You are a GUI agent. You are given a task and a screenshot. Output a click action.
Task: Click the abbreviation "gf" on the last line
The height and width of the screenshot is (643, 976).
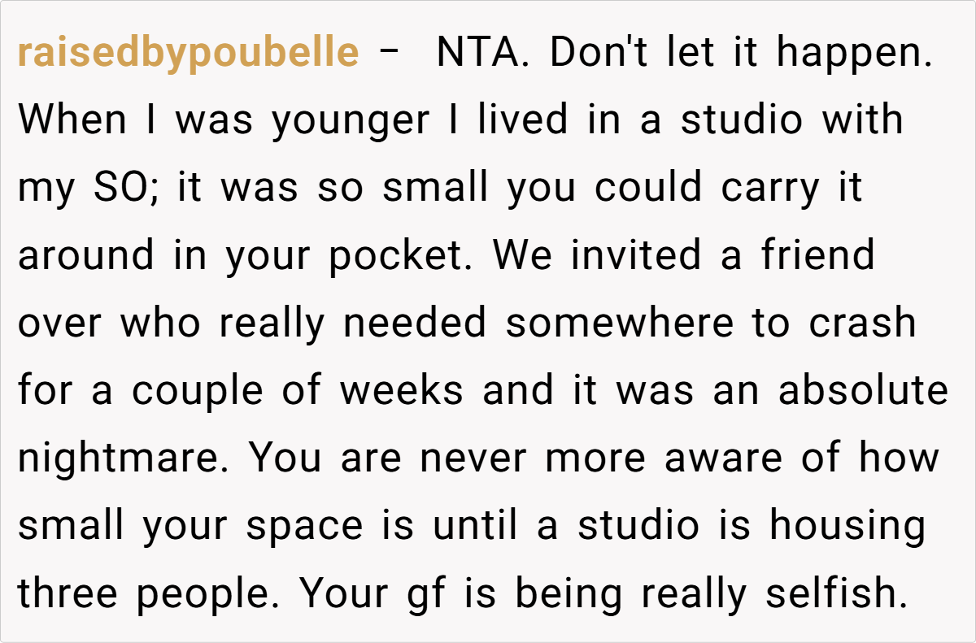pyautogui.click(x=426, y=594)
